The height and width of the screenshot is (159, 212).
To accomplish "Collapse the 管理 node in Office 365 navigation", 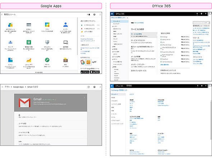I will coord(112,67).
